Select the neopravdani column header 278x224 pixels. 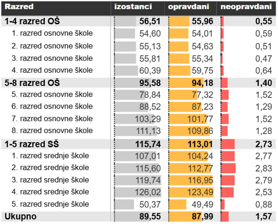pos(246,7)
